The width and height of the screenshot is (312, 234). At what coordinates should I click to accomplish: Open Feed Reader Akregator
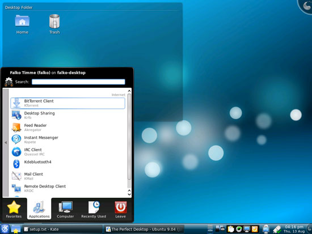click(x=68, y=127)
